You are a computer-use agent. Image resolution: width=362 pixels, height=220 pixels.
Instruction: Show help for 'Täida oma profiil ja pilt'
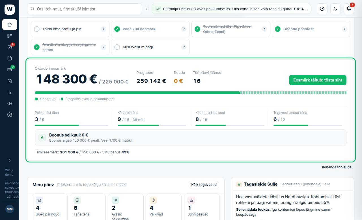(x=104, y=29)
